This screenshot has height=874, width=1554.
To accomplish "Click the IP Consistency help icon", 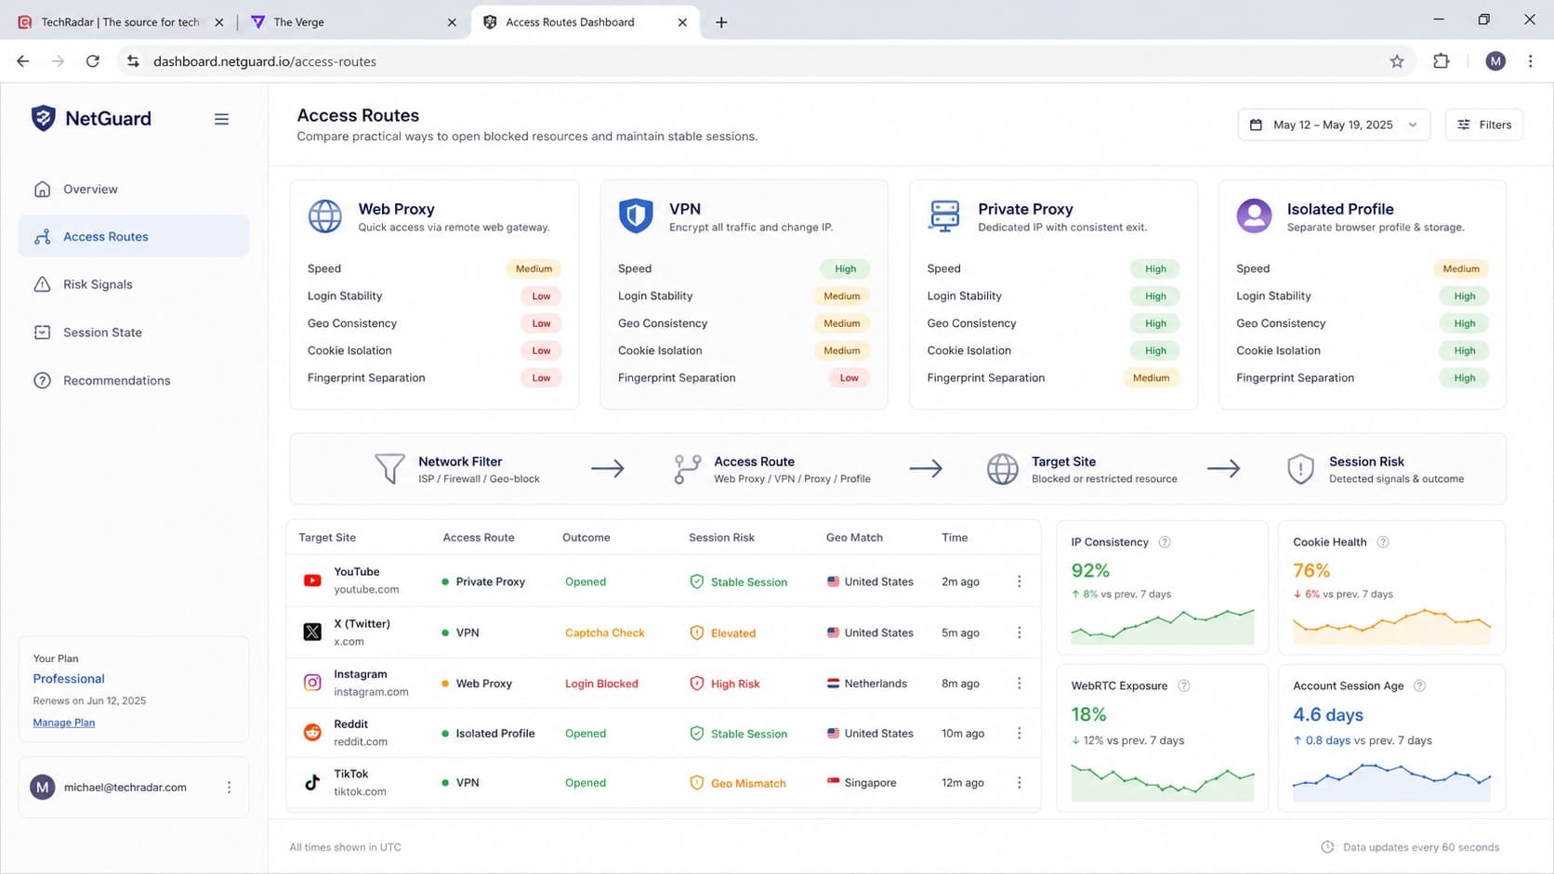I will [1165, 542].
